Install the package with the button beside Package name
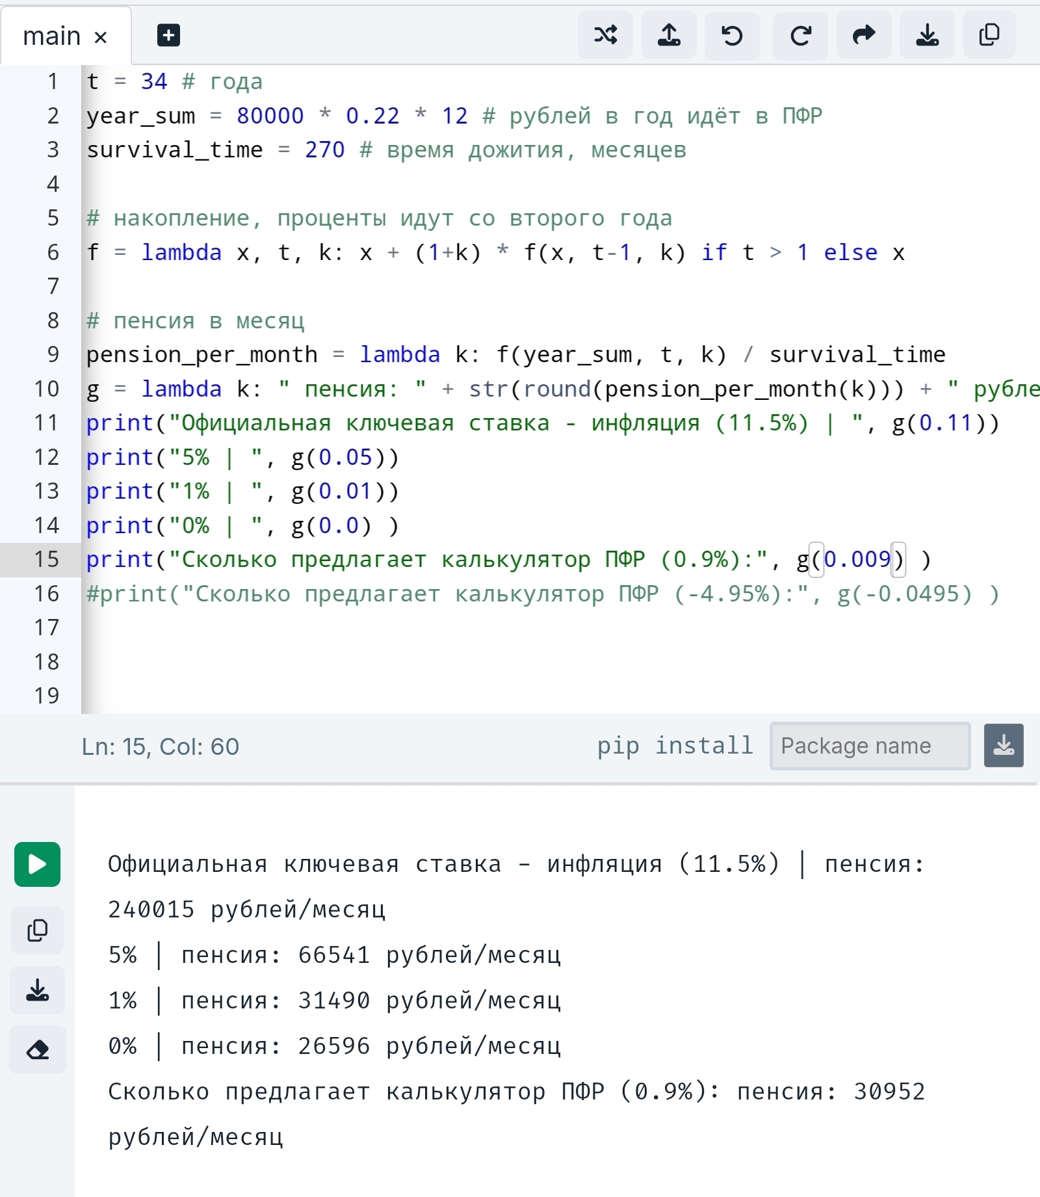This screenshot has height=1197, width=1040. point(1004,746)
